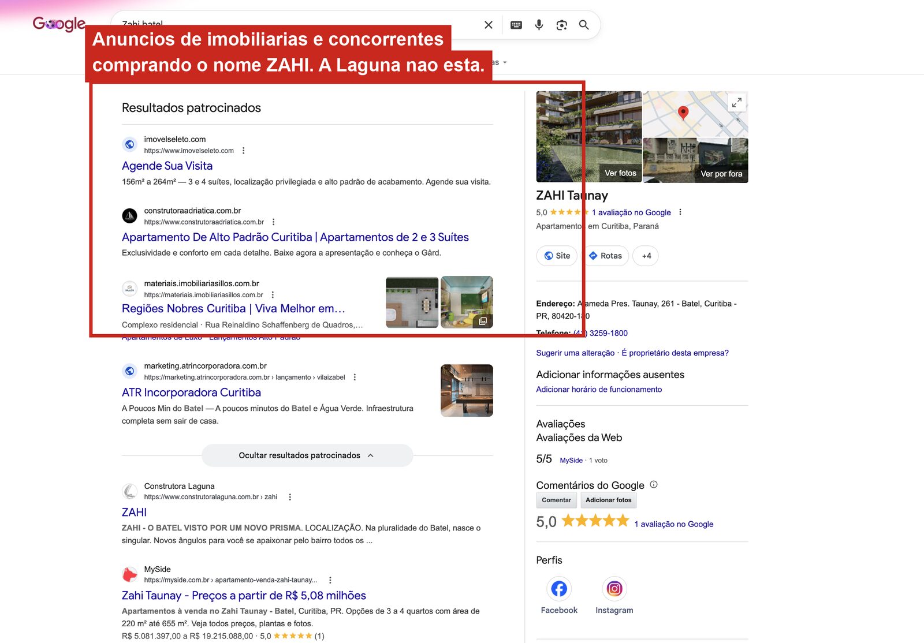Expand the map with fullscreen arrows icon
924x643 pixels.
click(x=737, y=103)
